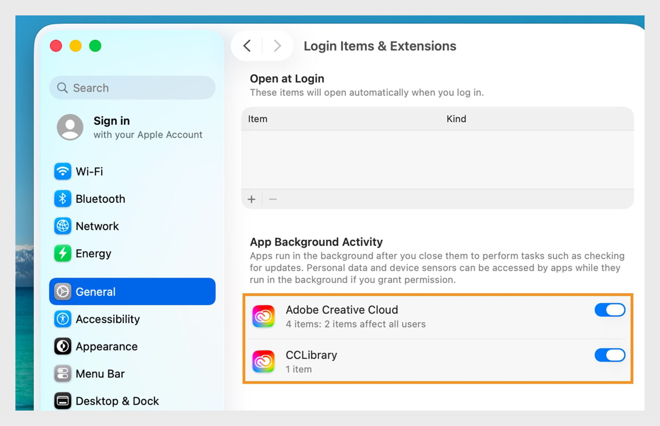This screenshot has width=660, height=426.
Task: Select the Desktop & Dock icon
Action: (x=63, y=401)
